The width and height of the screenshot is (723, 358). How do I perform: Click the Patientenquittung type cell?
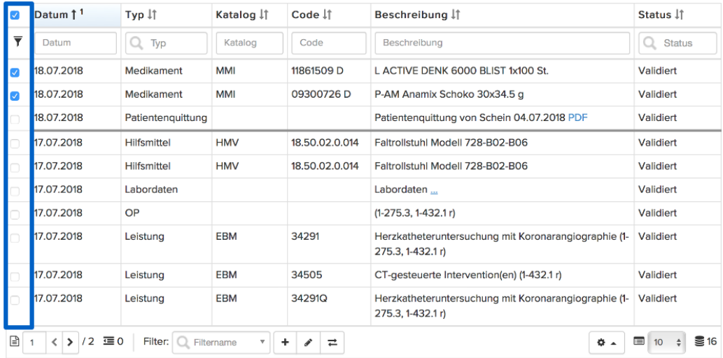pyautogui.click(x=166, y=117)
